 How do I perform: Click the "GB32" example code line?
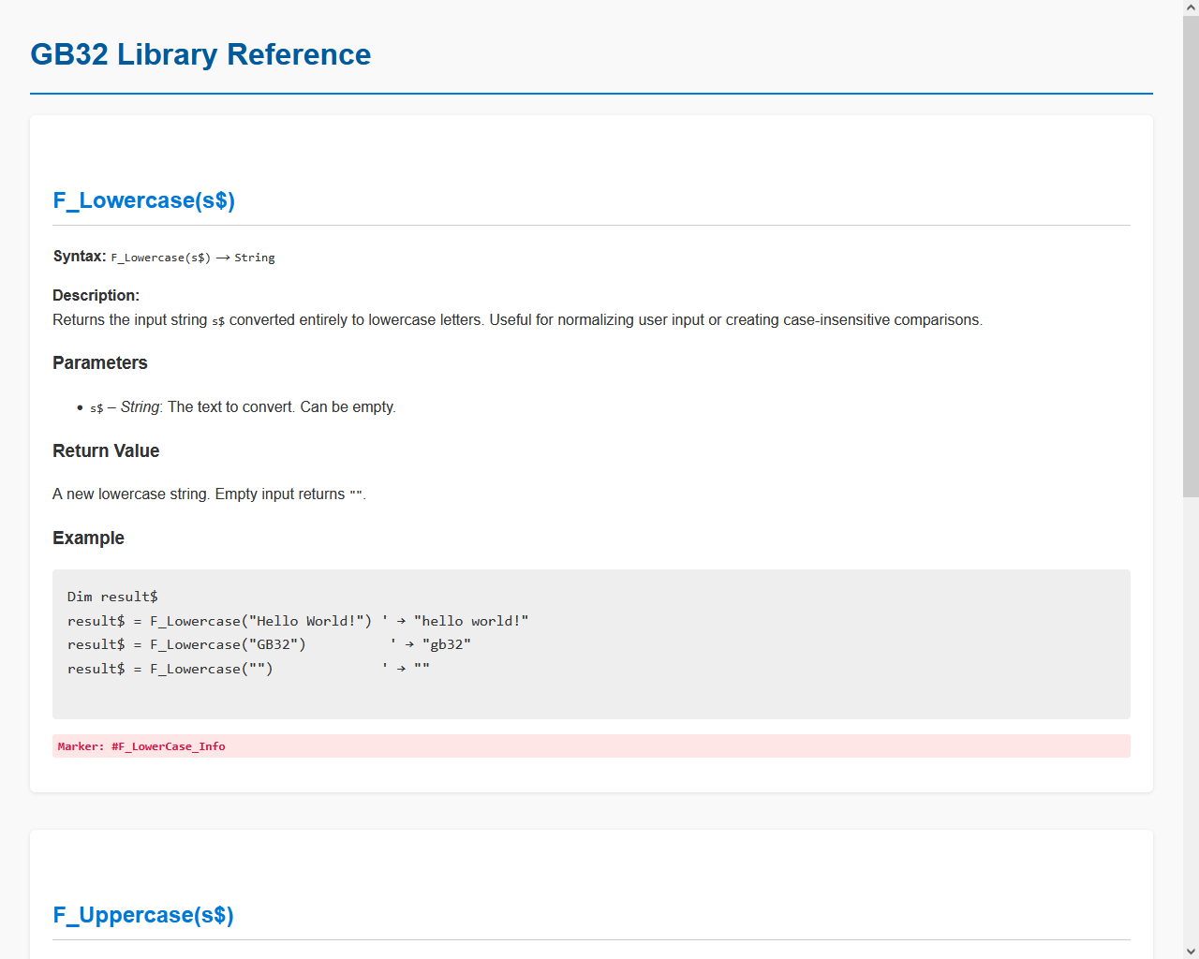(269, 644)
